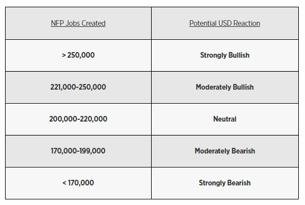Click the number 199,000 in the range
This screenshot has width=305, height=205.
point(93,151)
